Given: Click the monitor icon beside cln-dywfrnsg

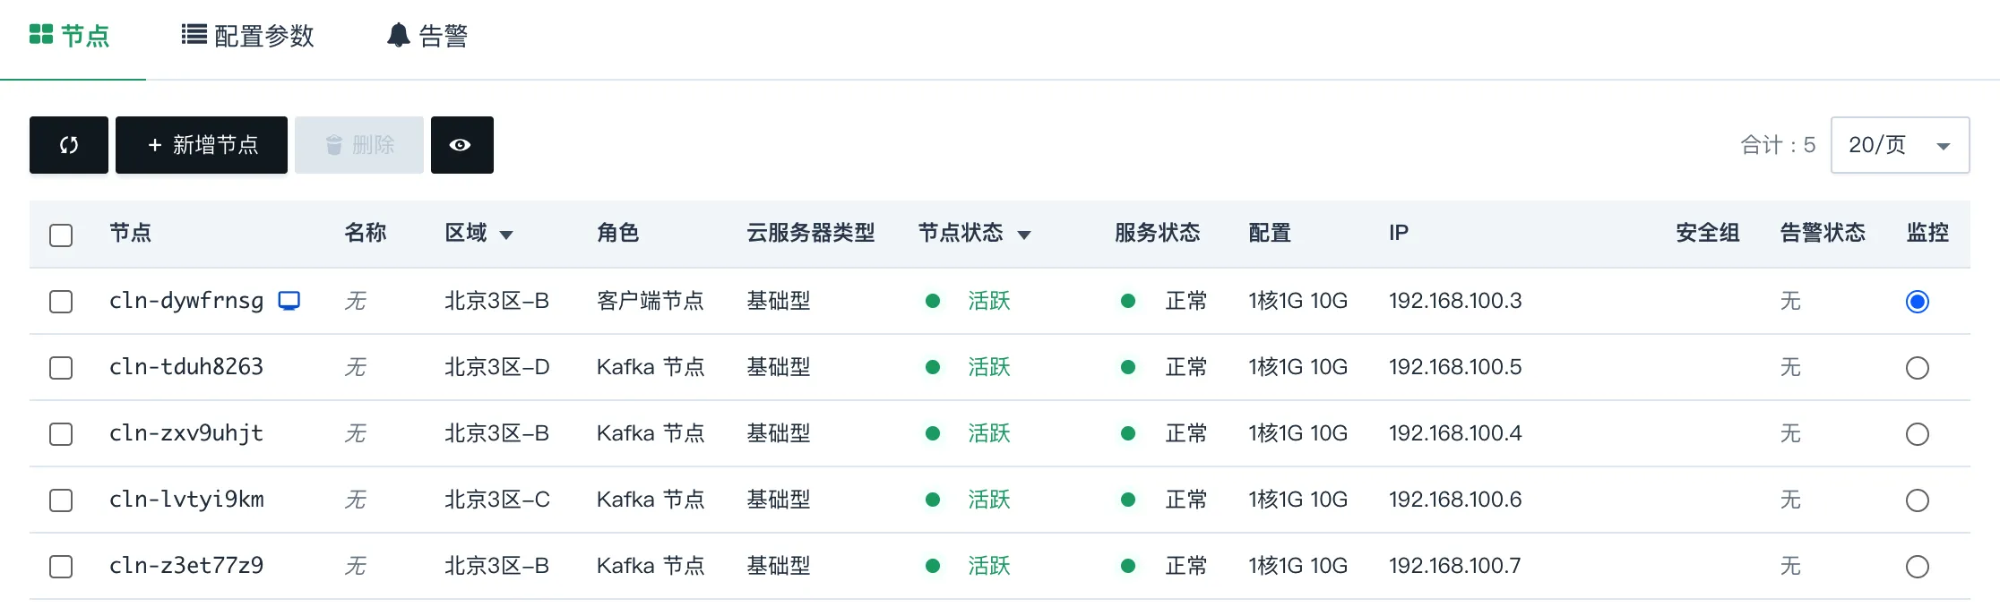Looking at the screenshot, I should 289,301.
